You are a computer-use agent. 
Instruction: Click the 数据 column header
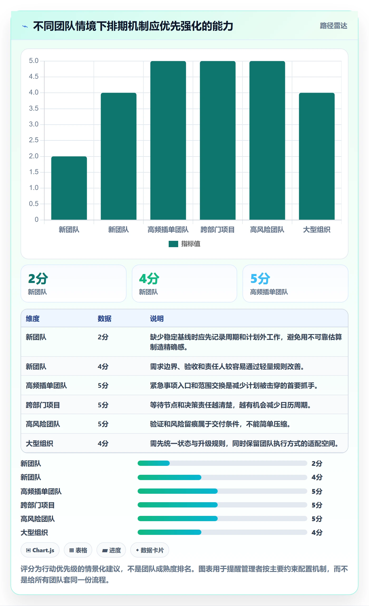click(105, 319)
